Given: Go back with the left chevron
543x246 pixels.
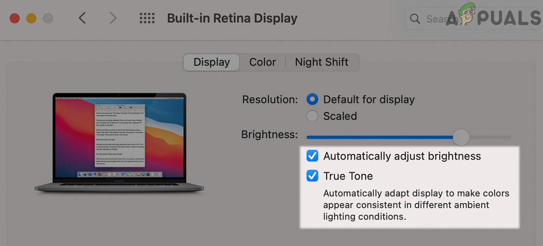Looking at the screenshot, I should click(82, 19).
